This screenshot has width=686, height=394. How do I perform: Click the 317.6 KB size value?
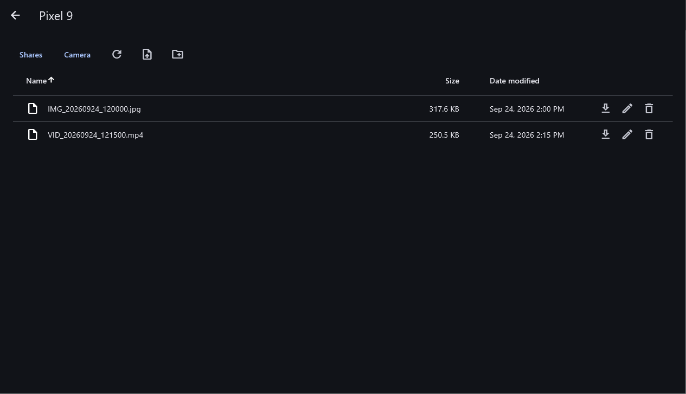(444, 109)
